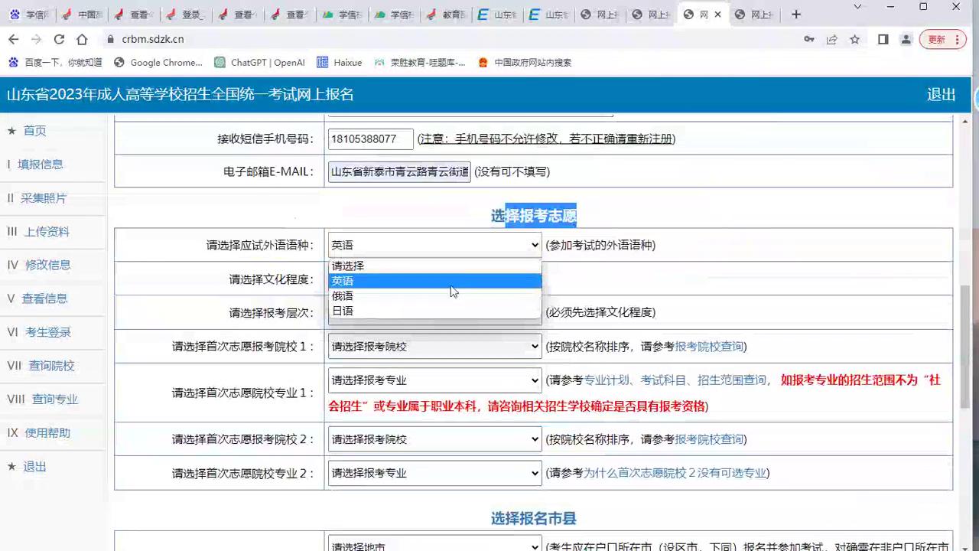Open Haixue bookmark
Viewport: 979px width, 551px height.
[x=339, y=63]
